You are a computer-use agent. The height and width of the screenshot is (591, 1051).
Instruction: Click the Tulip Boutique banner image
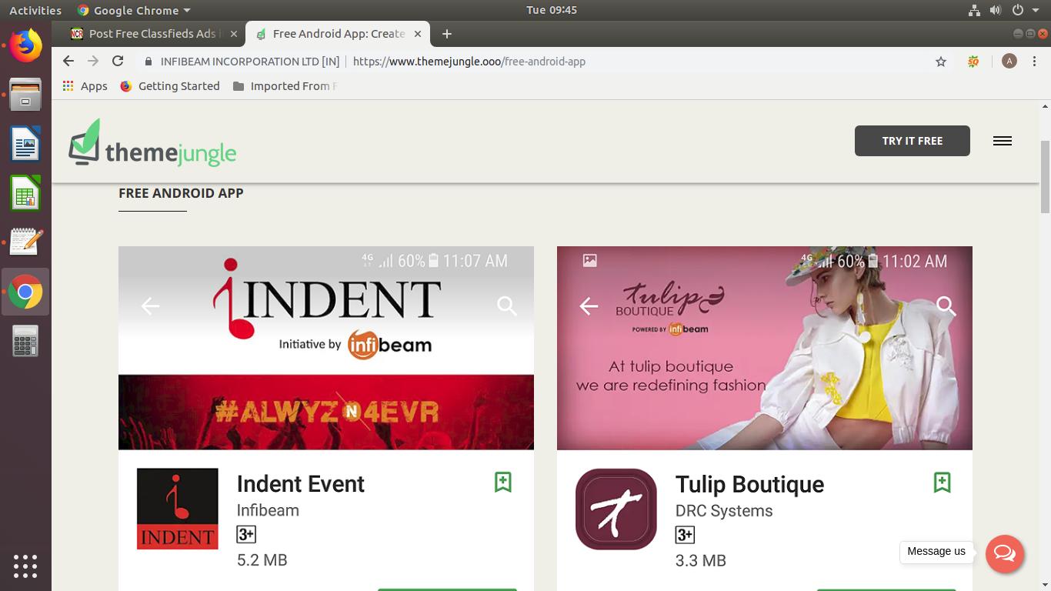(765, 348)
